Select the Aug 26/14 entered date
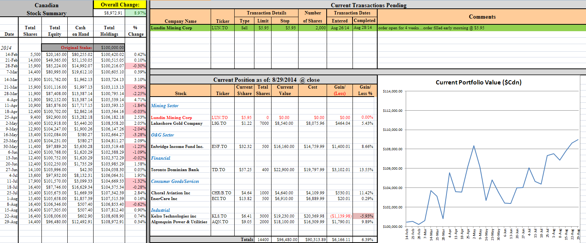The height and width of the screenshot is (243, 586). coord(340,28)
